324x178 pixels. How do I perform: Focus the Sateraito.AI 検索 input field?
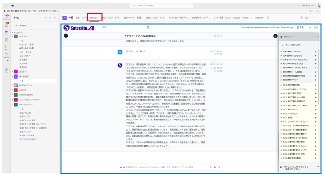[124, 27]
